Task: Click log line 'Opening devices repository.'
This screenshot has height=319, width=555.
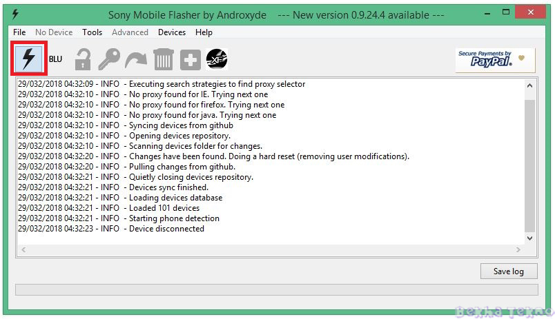Action: point(124,136)
